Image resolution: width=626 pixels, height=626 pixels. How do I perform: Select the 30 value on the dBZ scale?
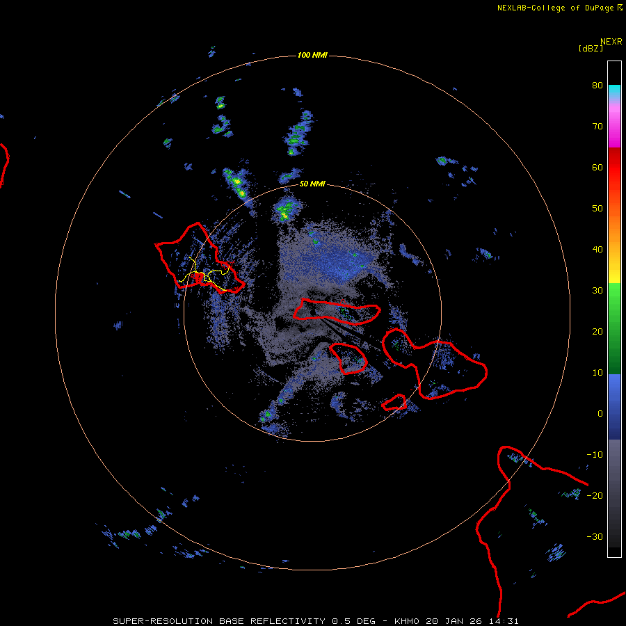[x=597, y=290]
